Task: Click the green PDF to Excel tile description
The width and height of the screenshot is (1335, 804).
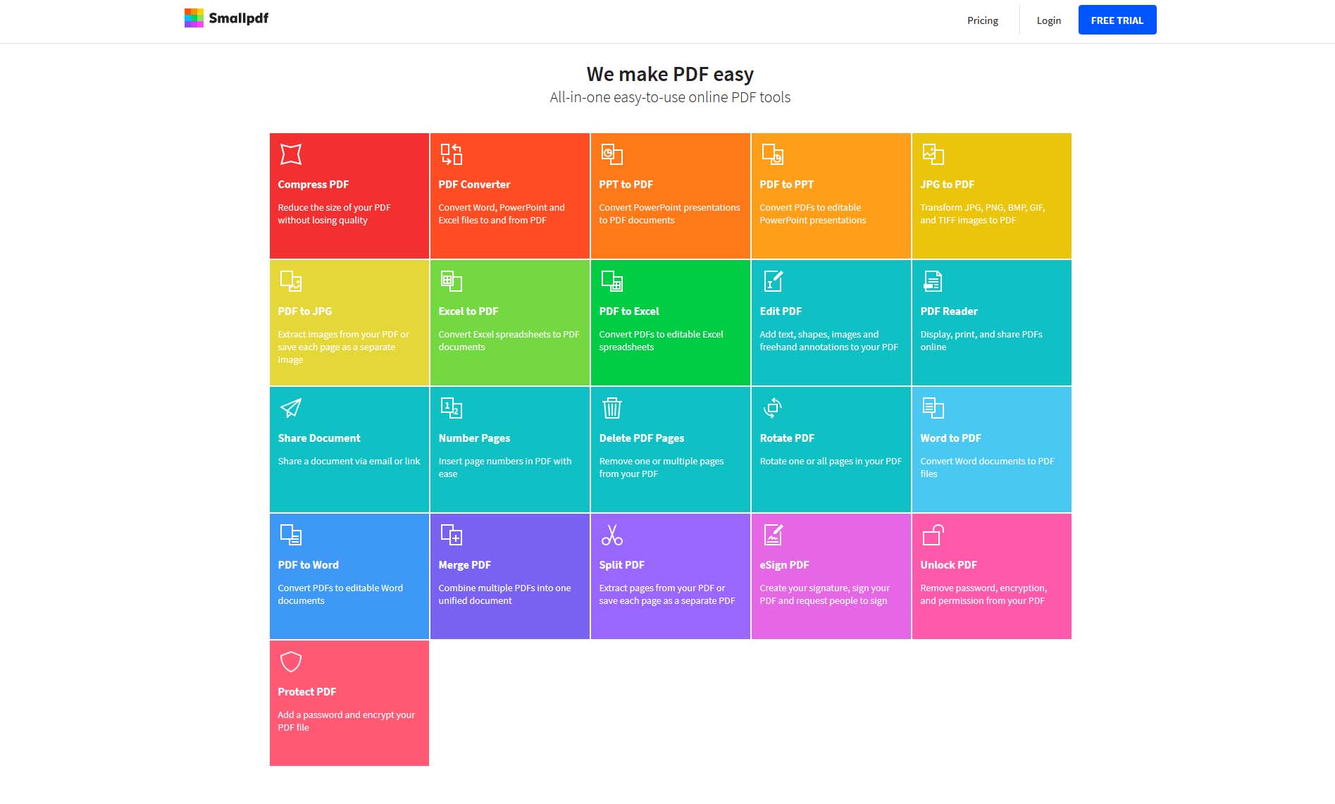Action: [661, 341]
